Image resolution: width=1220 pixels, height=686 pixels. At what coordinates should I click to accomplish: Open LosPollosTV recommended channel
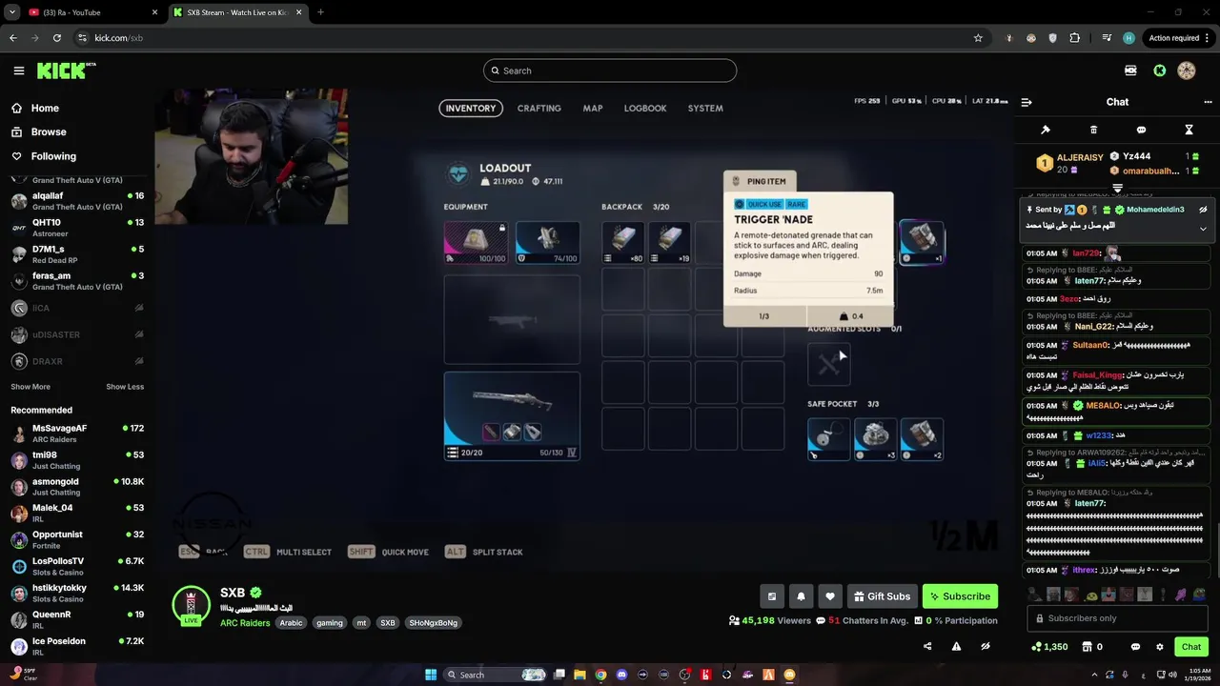click(x=76, y=567)
